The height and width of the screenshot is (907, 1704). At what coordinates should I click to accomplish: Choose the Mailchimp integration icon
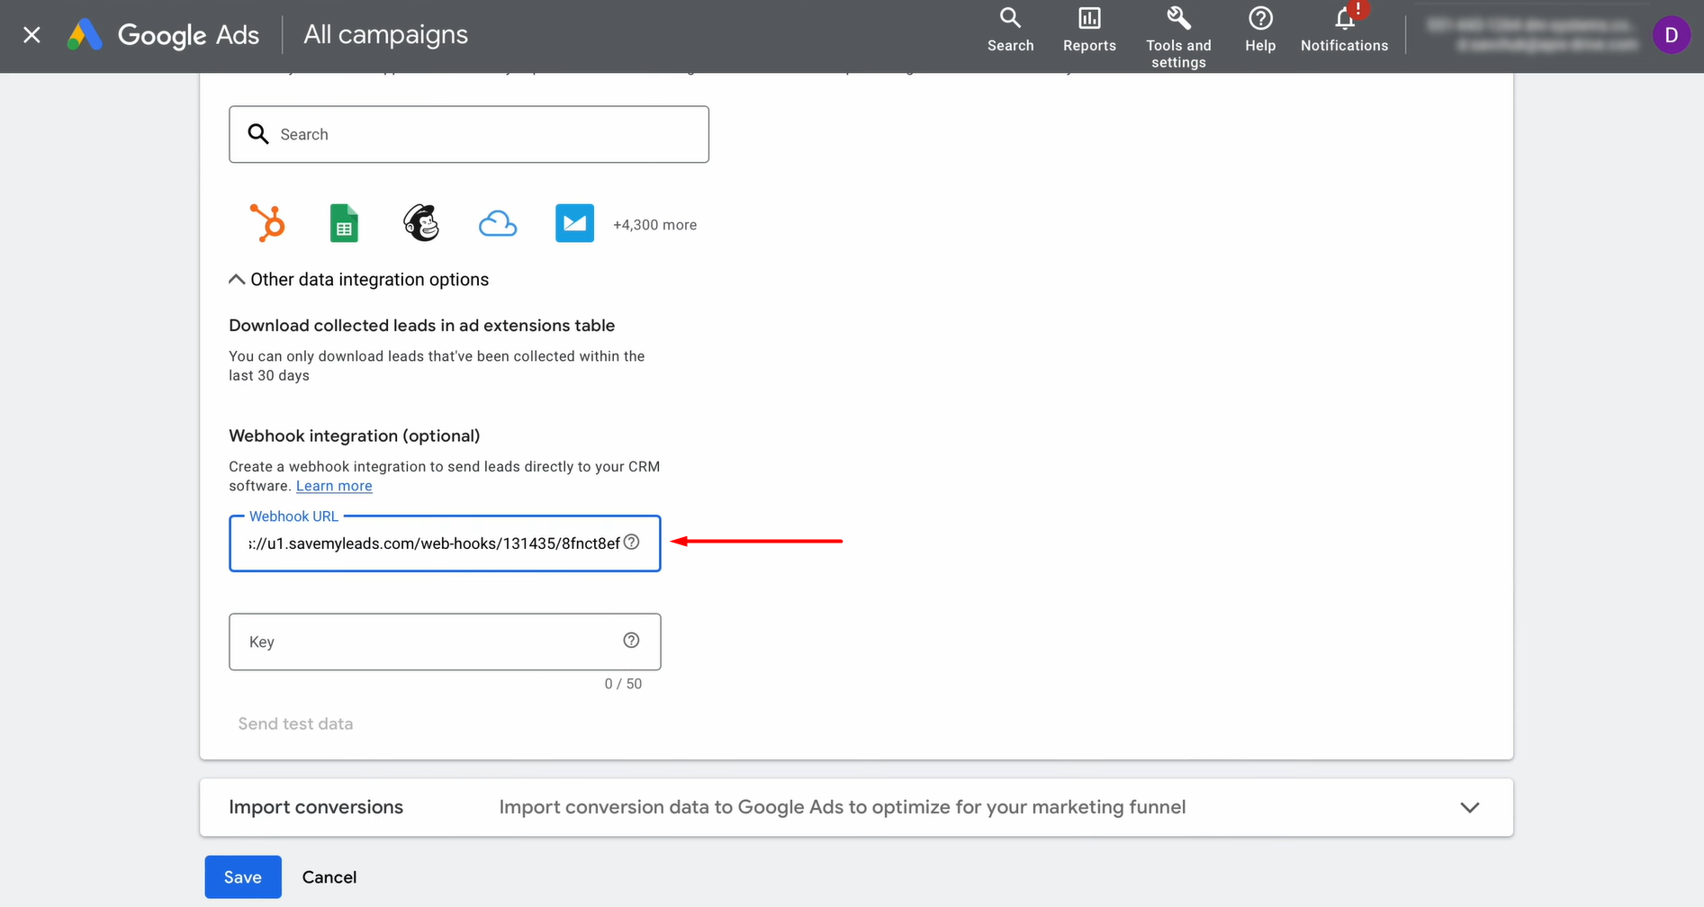(x=420, y=222)
